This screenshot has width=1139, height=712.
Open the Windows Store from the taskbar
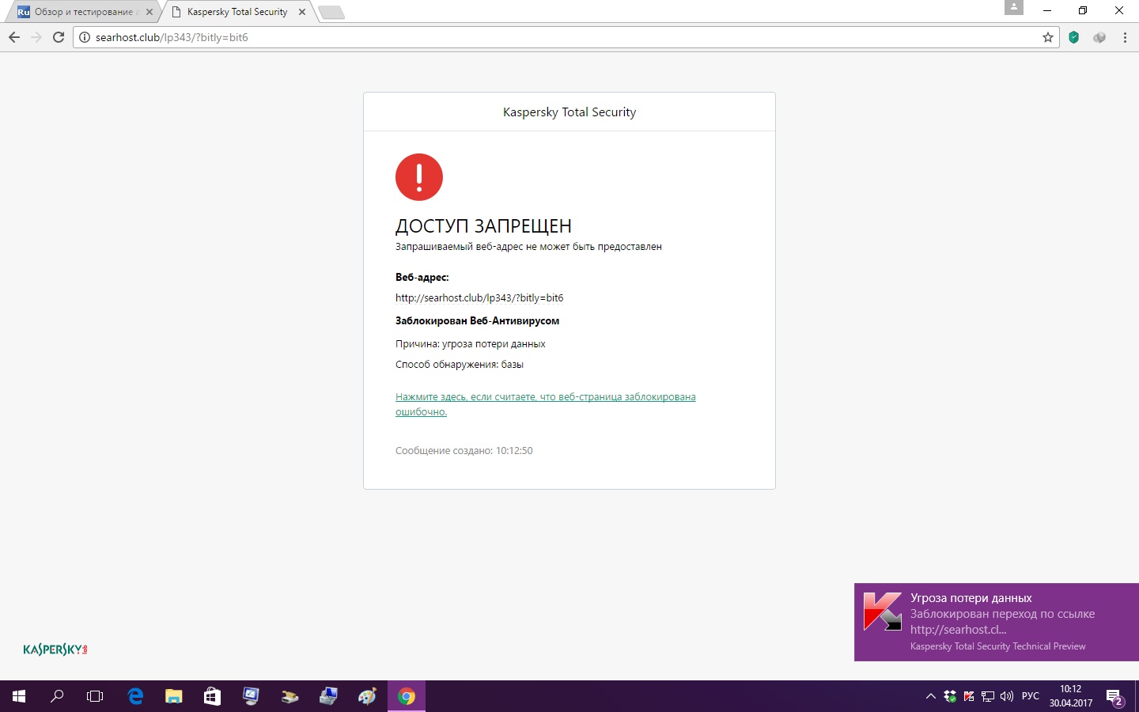212,696
